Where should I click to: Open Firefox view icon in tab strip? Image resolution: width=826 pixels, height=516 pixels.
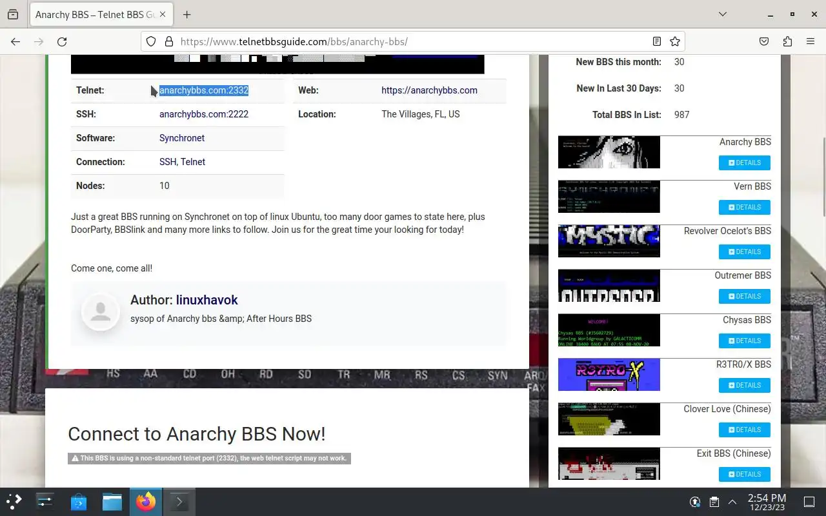pos(13,14)
